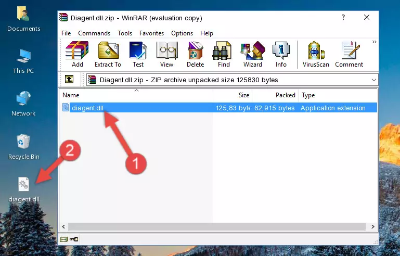
Task: Sort by the Name column header
Action: (136, 95)
